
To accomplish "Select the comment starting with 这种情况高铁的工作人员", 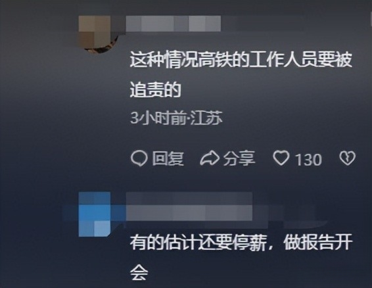I will pyautogui.click(x=241, y=74).
